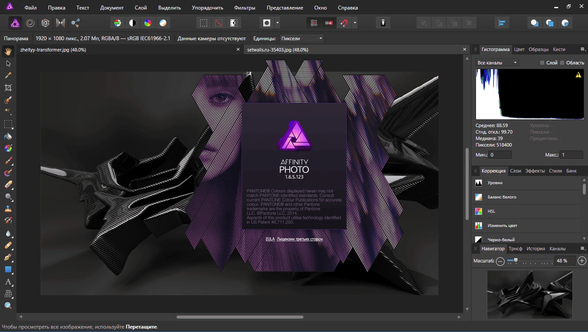
Task: Click the Invert Selection toolbar icon
Action: click(234, 23)
